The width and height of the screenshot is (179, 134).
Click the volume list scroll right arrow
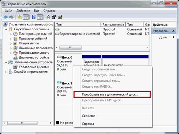coord(147,47)
